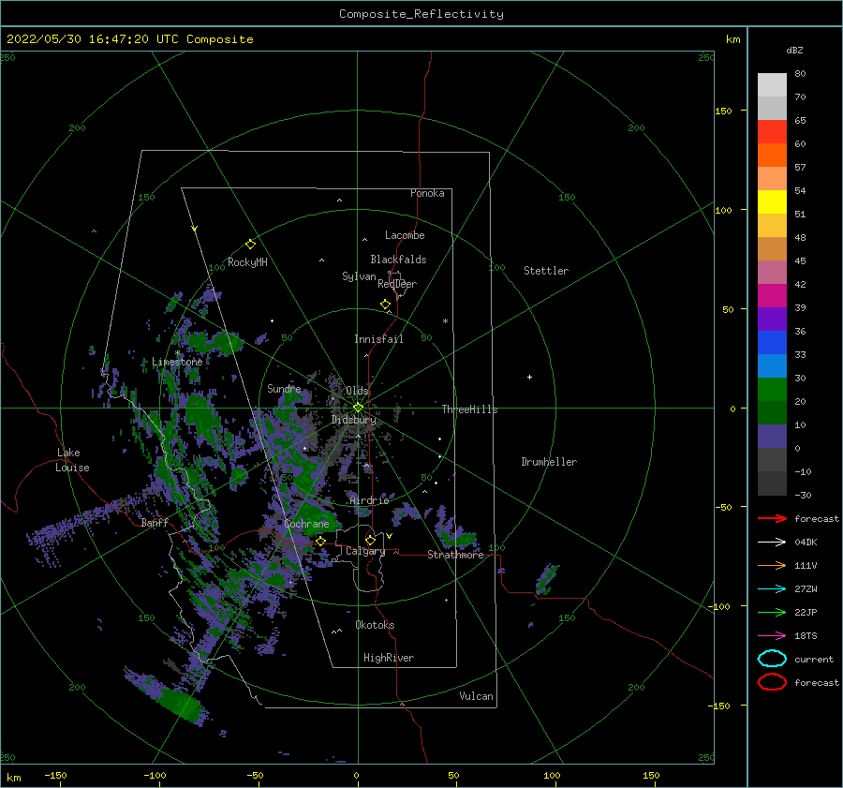The height and width of the screenshot is (788, 843).
Task: Click the Calgary city label
Action: [365, 551]
